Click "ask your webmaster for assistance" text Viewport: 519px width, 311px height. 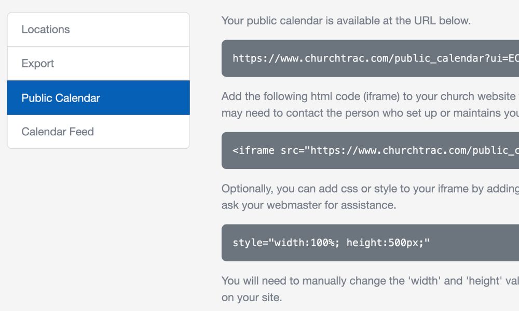coord(308,205)
